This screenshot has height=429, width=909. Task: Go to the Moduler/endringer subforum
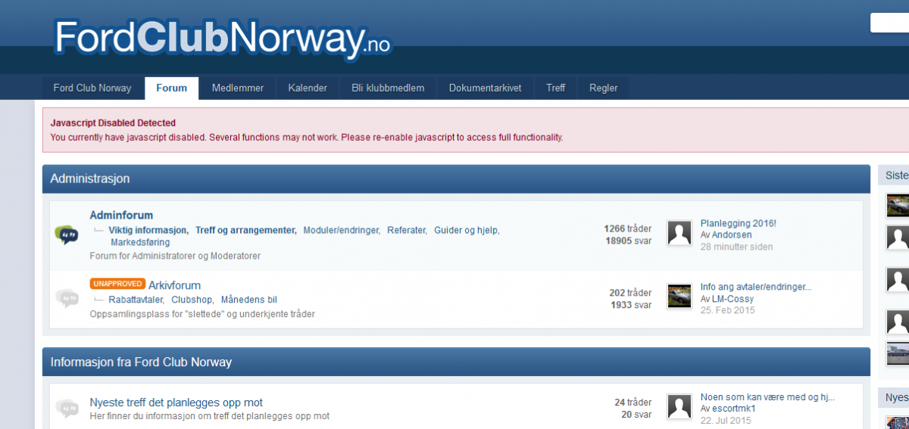tap(342, 230)
